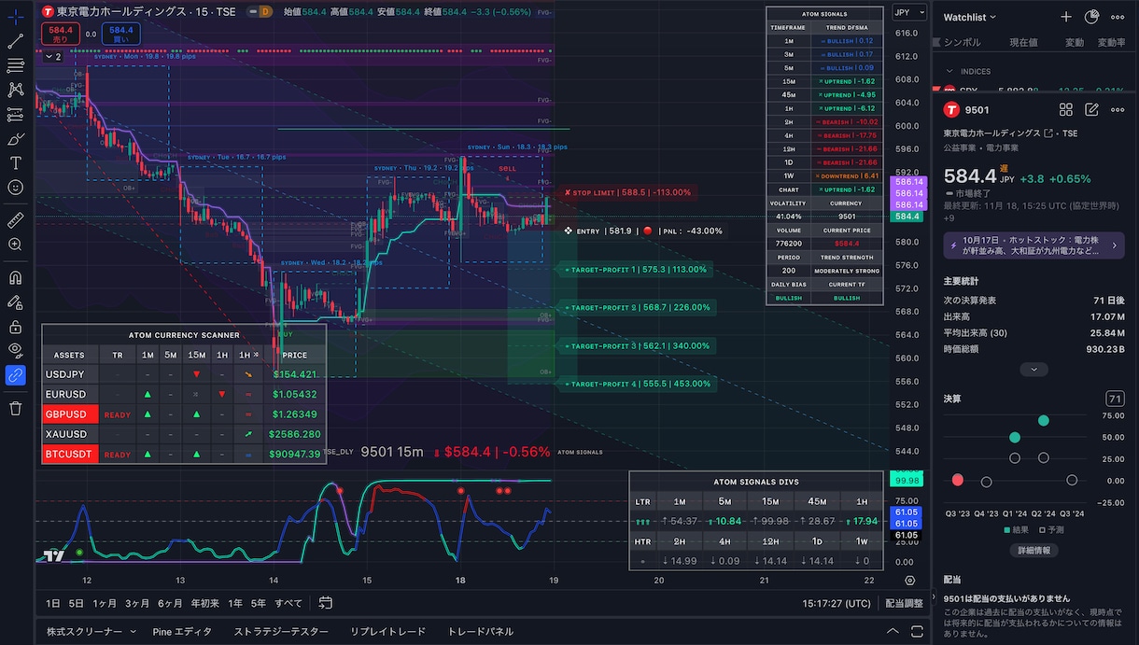Image resolution: width=1139 pixels, height=645 pixels.
Task: Select the 5日 time range
Action: pos(77,603)
